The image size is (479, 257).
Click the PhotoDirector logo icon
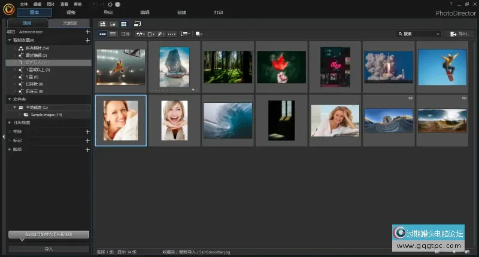9,10
